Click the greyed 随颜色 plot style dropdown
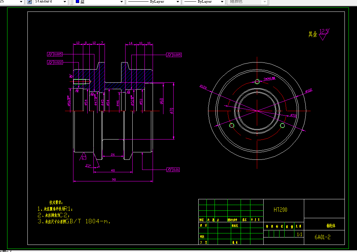This screenshot has width=357, height=252. (x=248, y=2)
